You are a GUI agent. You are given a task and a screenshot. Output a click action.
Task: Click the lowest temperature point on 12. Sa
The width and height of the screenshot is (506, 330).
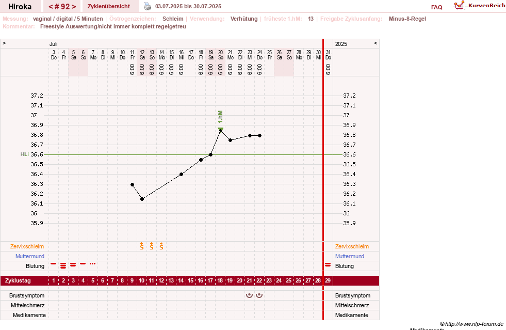(x=142, y=199)
